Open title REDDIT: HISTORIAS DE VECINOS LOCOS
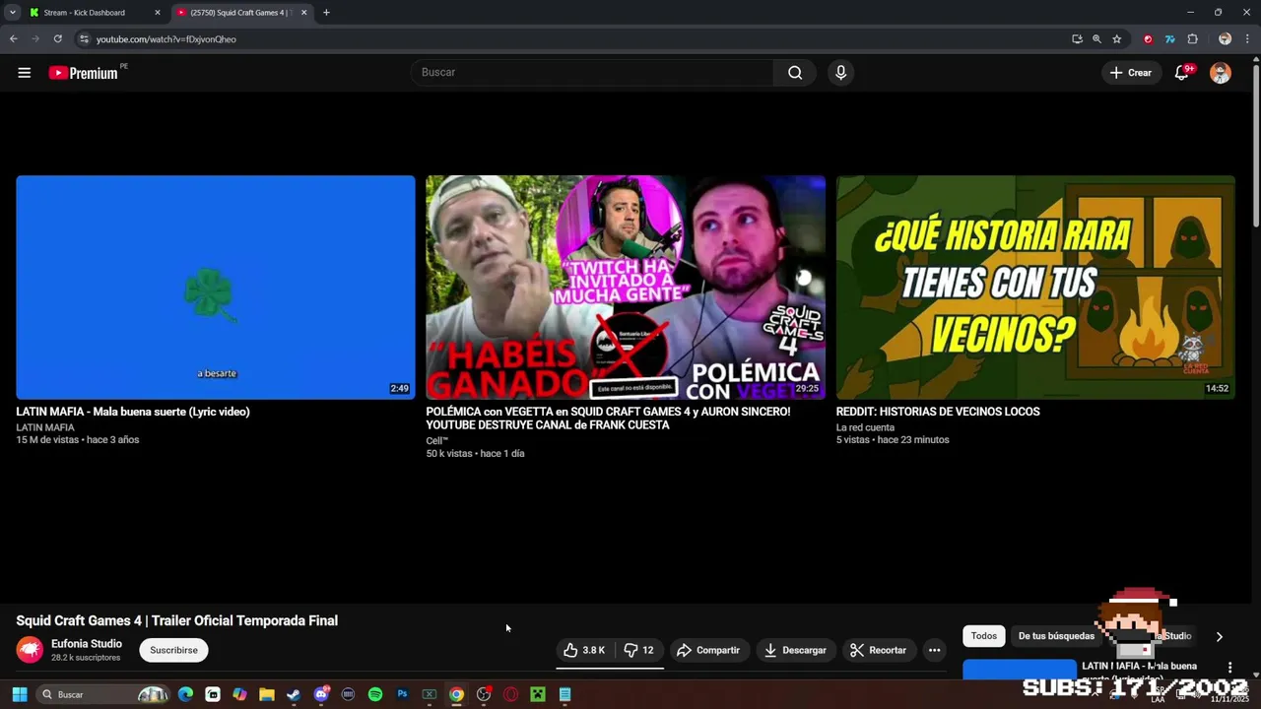Image resolution: width=1261 pixels, height=709 pixels. coord(938,412)
